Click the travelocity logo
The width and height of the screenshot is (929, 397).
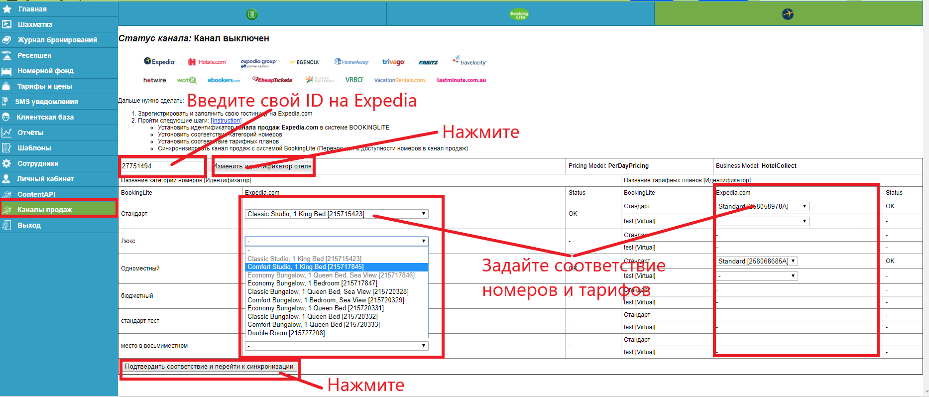(x=469, y=61)
